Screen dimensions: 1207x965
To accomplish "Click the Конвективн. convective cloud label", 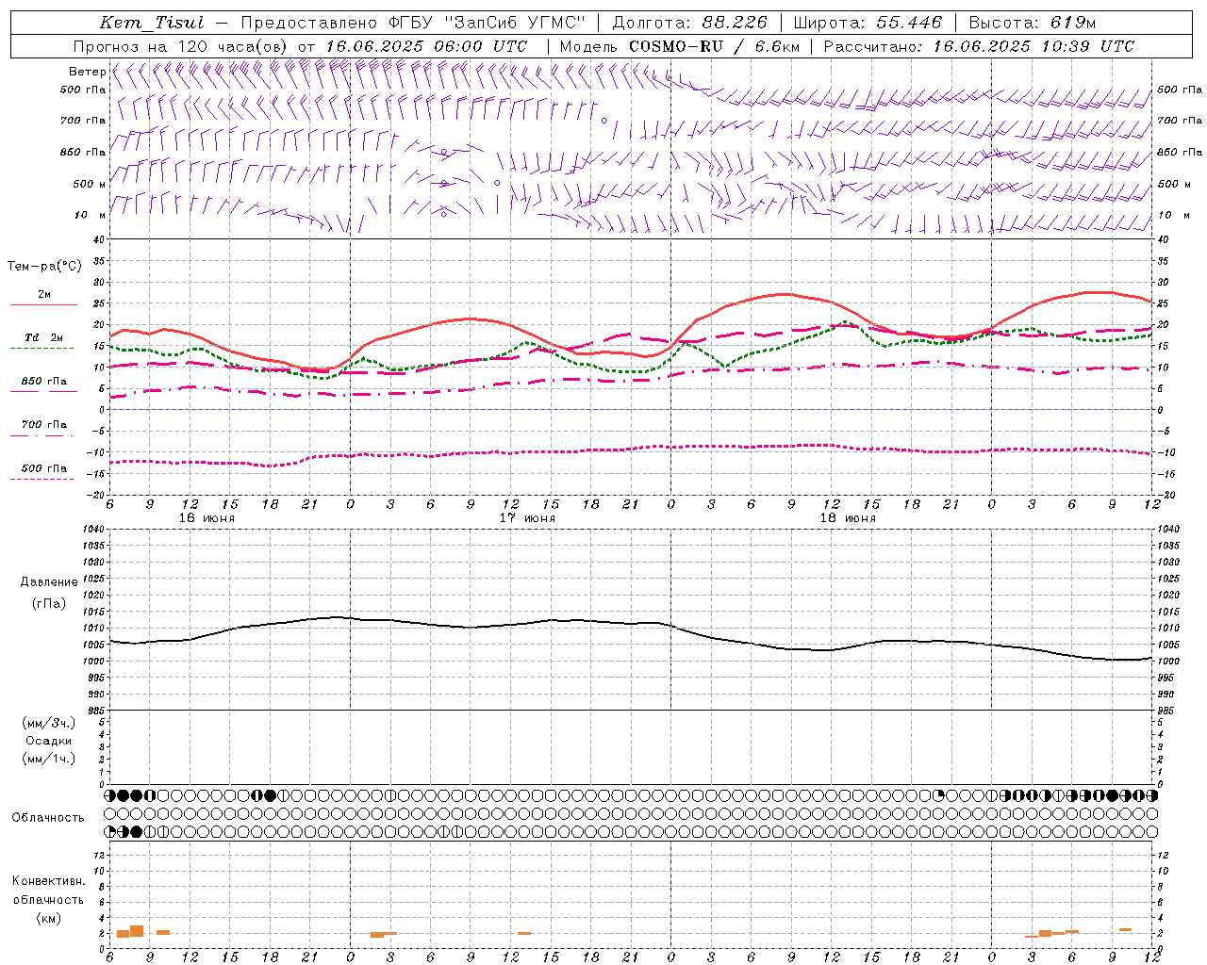I will coord(49,881).
